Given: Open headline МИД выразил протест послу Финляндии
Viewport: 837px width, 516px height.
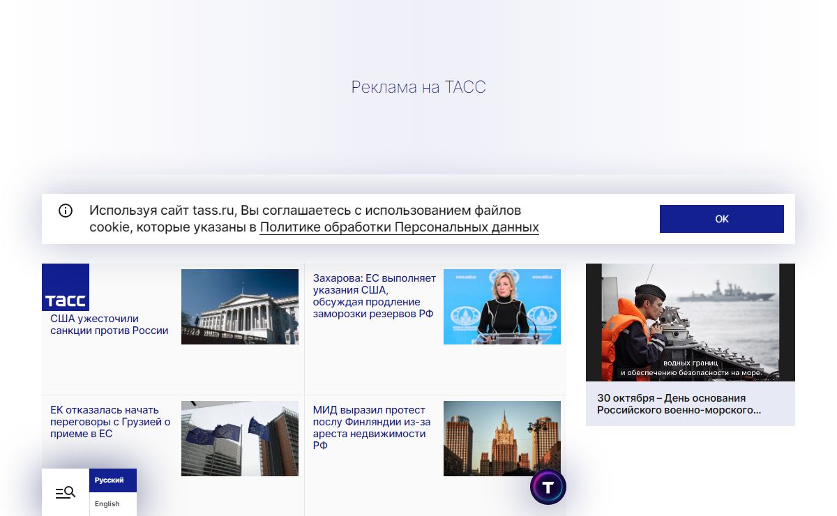Looking at the screenshot, I should click(372, 427).
